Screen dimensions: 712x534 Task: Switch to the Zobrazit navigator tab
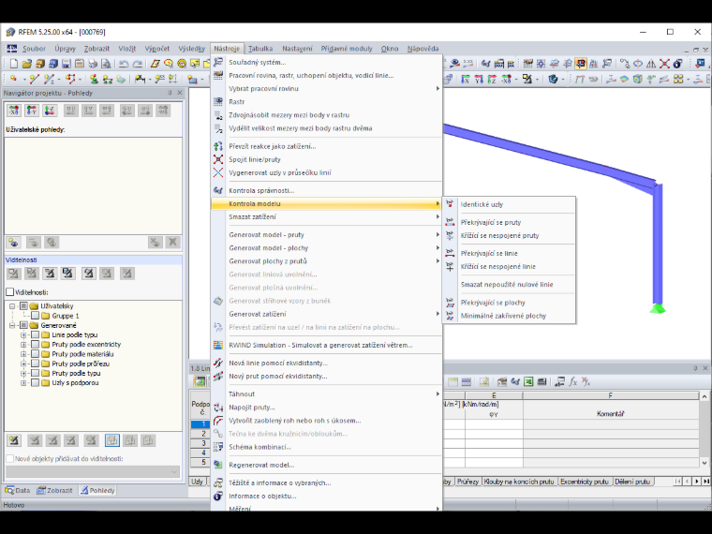(55, 490)
